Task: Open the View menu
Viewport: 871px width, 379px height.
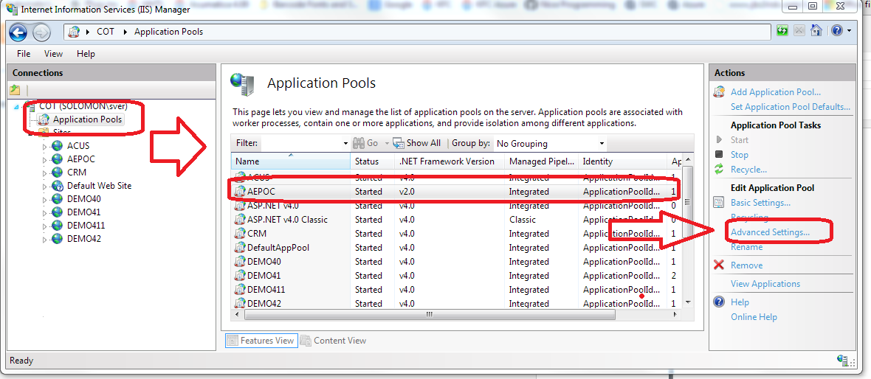Action: [x=53, y=54]
